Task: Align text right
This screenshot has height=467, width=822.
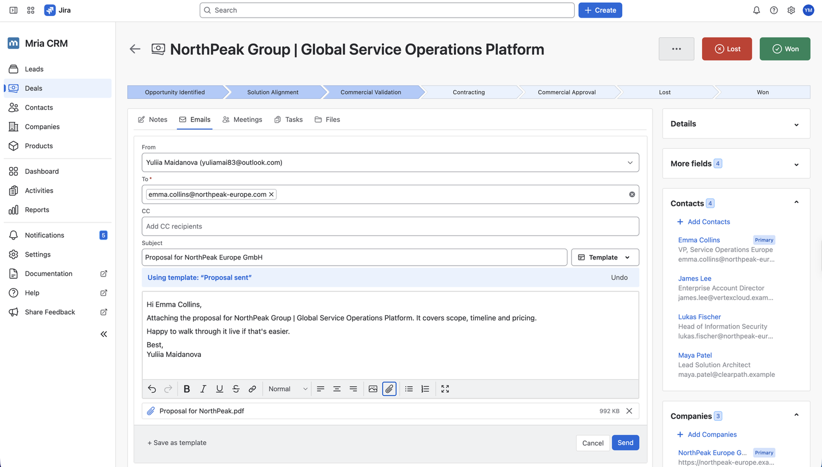Action: coord(353,389)
